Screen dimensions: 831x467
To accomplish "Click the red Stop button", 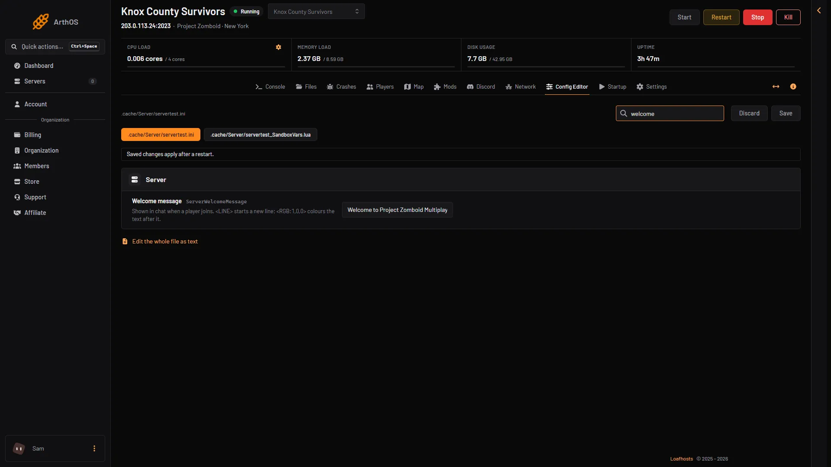I will 757,17.
